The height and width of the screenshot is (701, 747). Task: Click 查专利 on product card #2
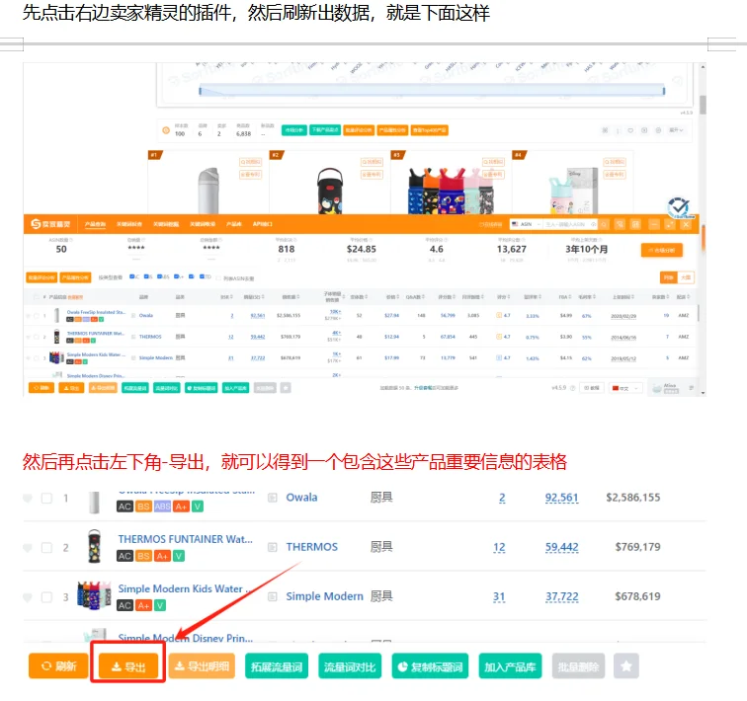(372, 175)
